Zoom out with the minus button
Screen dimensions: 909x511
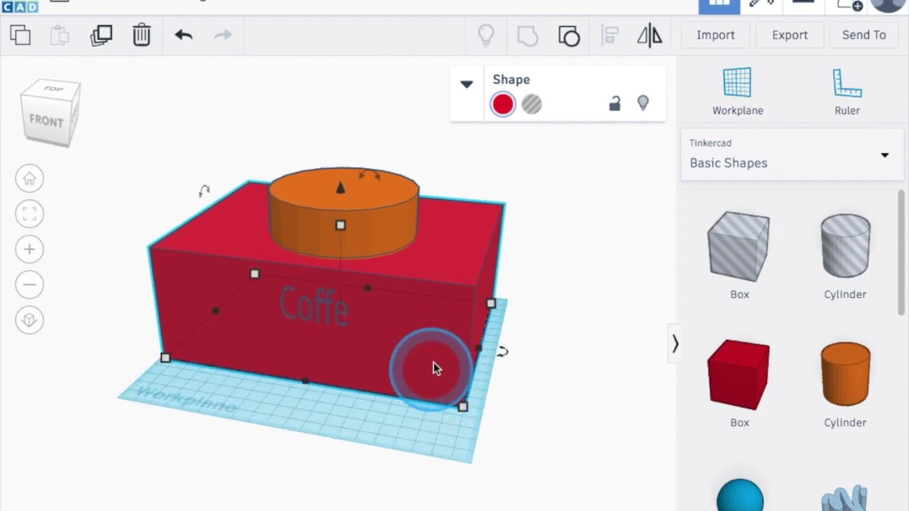click(29, 285)
